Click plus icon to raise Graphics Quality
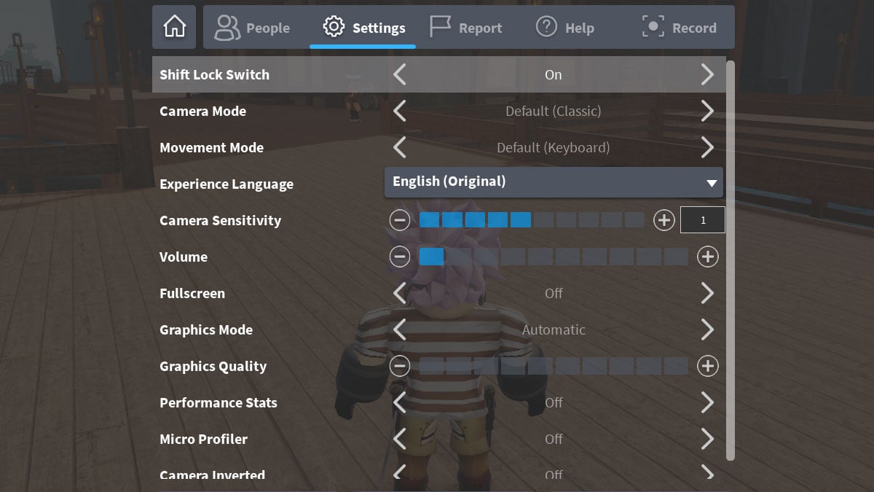The image size is (874, 492). [707, 366]
